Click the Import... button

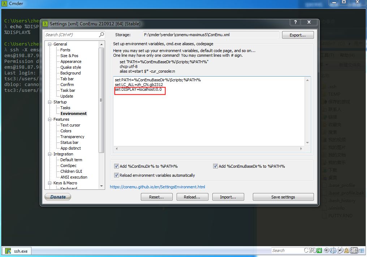coord(228,197)
